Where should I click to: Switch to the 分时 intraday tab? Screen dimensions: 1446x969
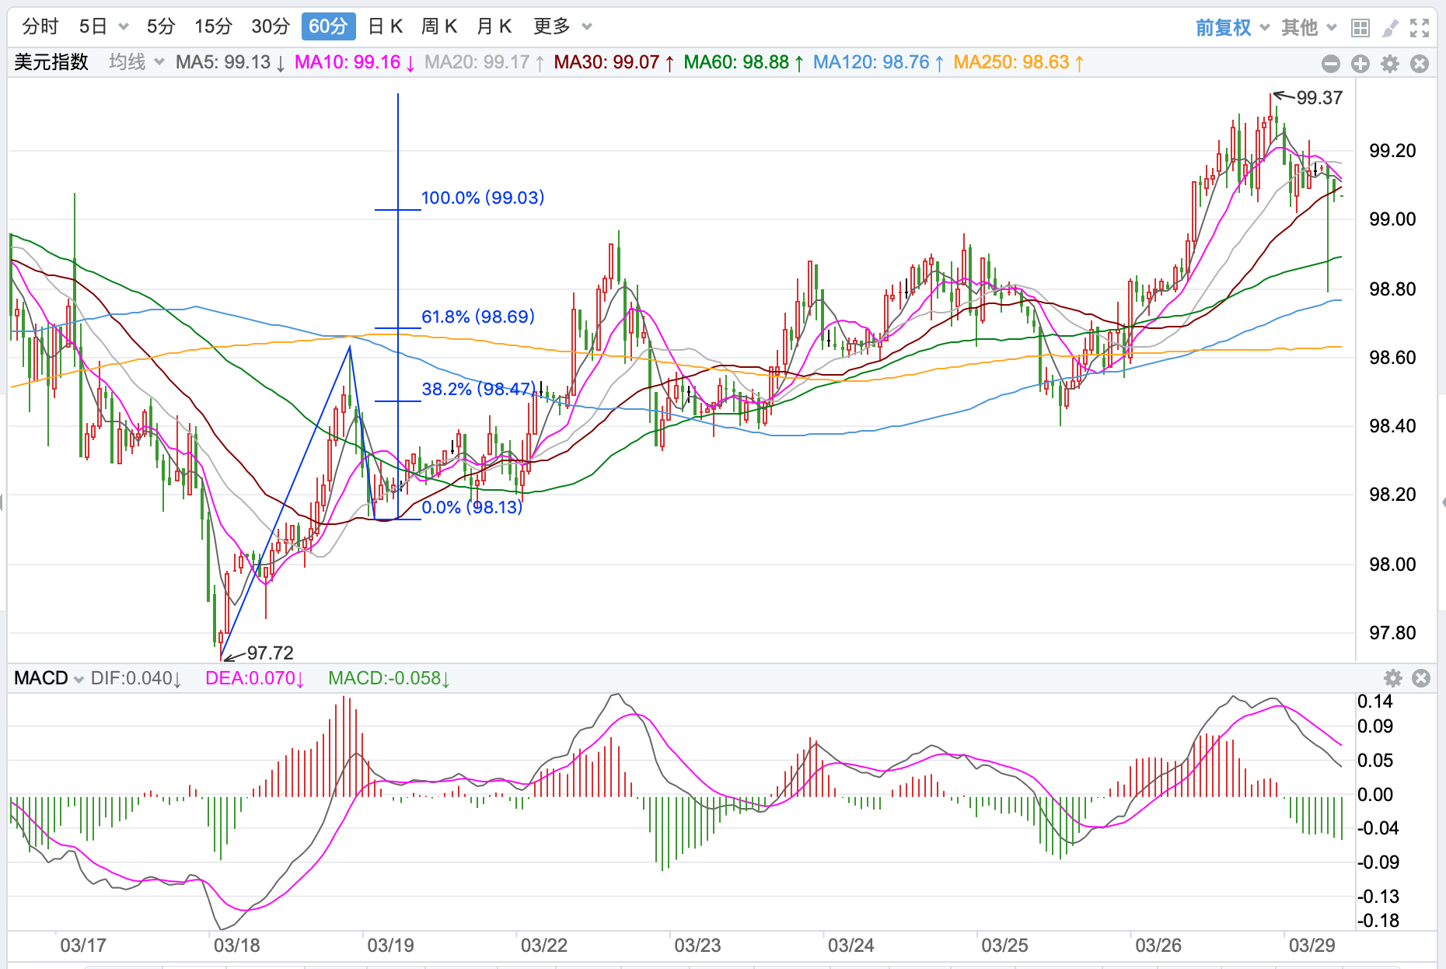tap(40, 26)
